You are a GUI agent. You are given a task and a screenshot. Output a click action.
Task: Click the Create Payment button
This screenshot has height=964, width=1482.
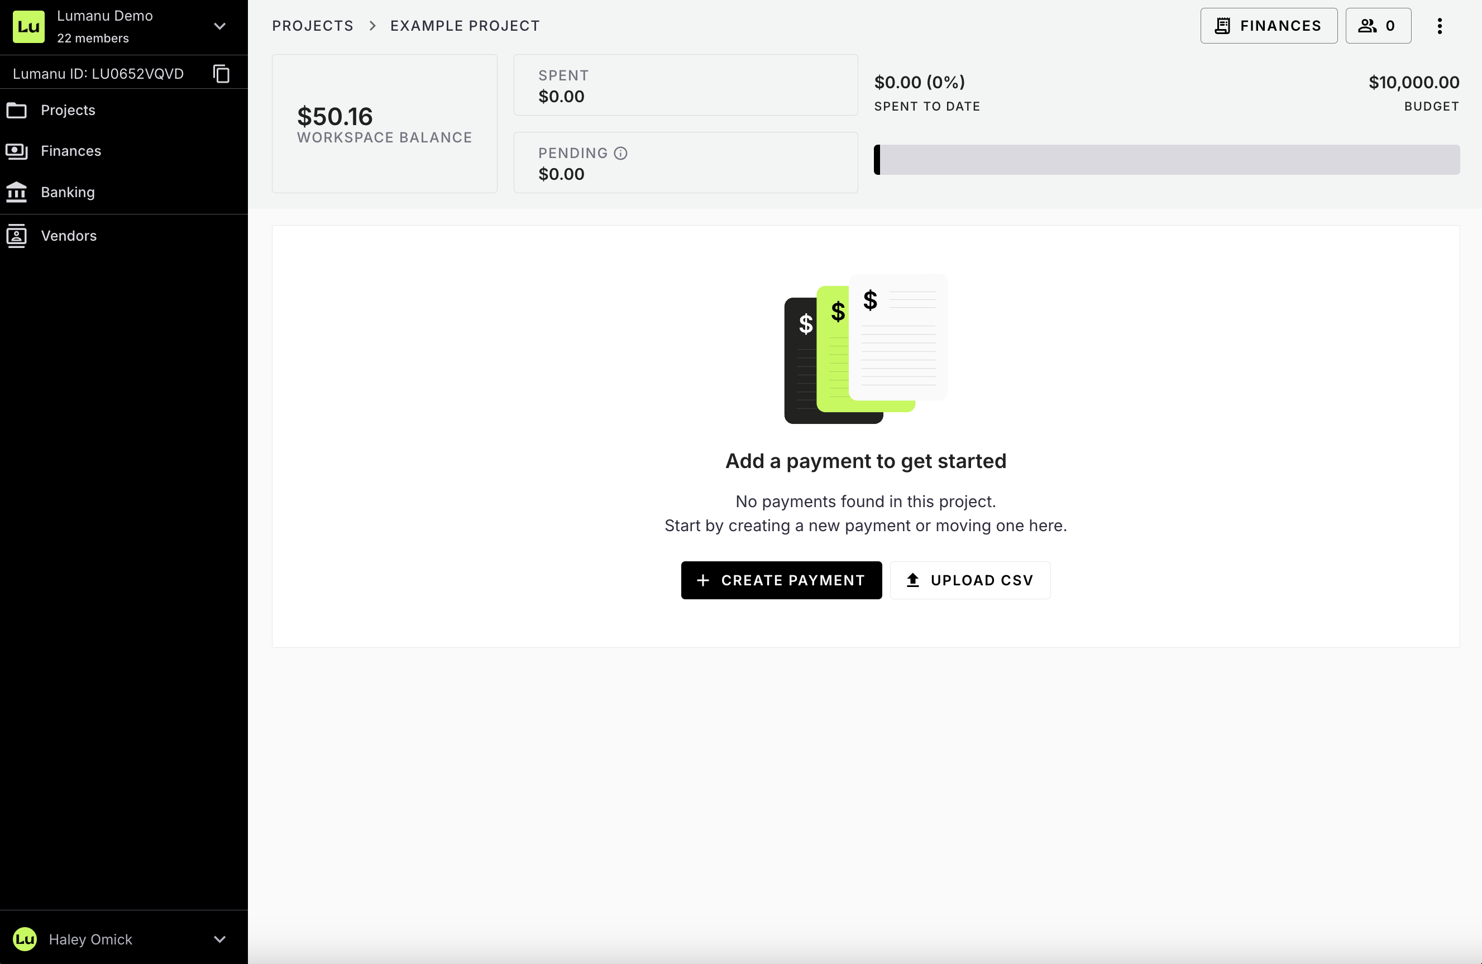click(x=781, y=580)
